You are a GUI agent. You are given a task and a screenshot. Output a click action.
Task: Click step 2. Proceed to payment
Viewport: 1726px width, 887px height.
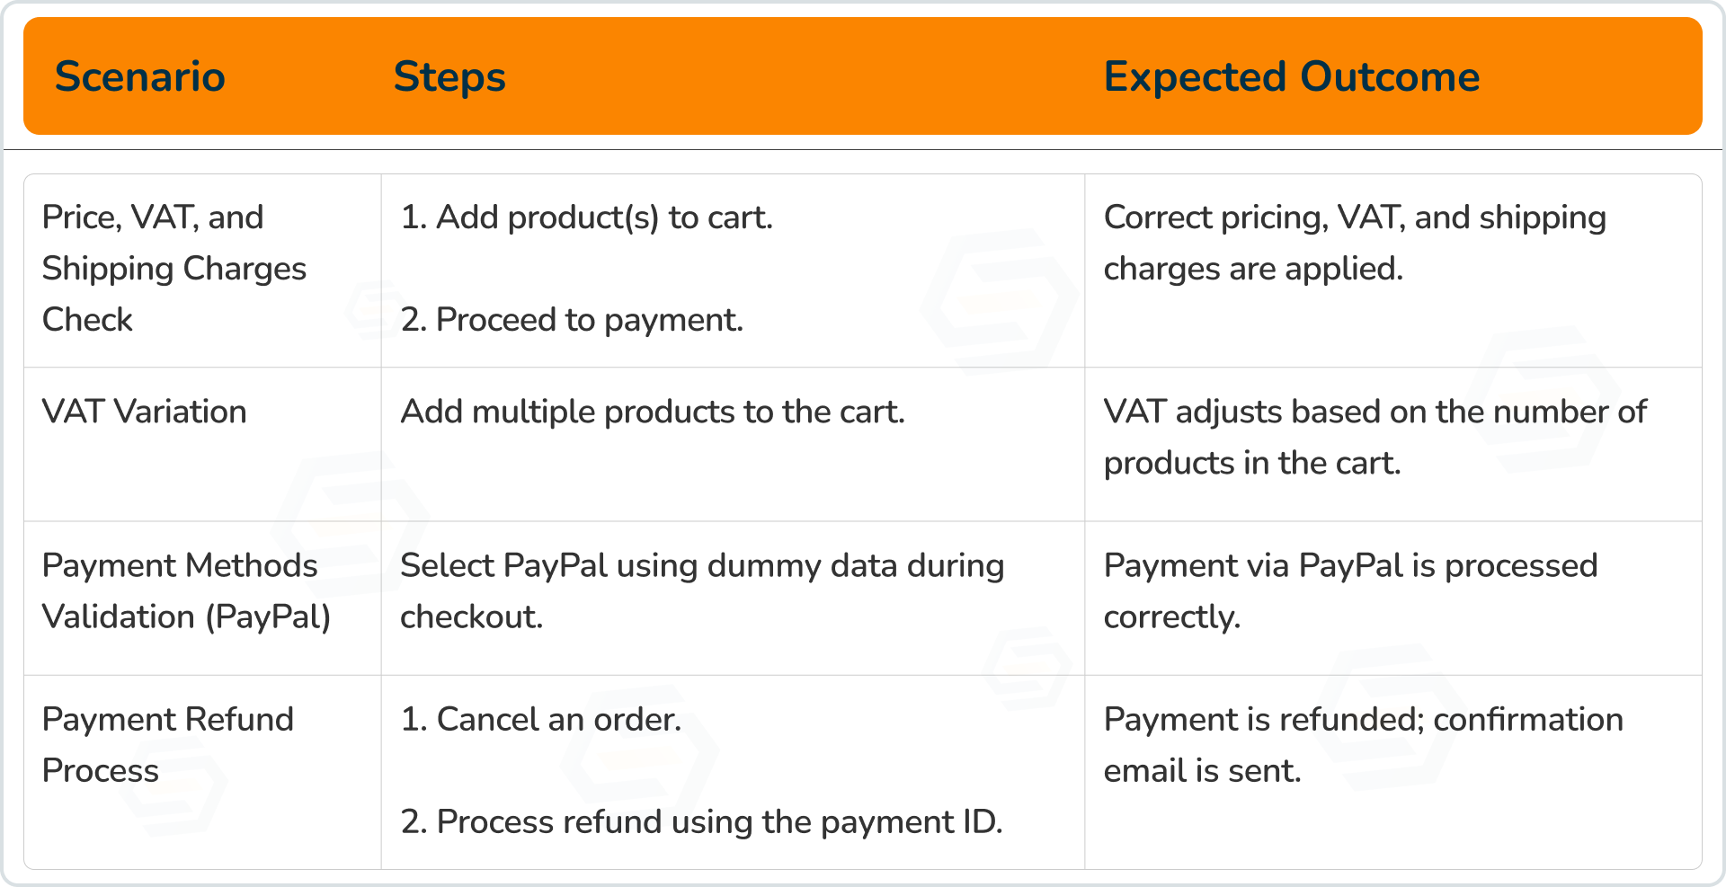[572, 321]
